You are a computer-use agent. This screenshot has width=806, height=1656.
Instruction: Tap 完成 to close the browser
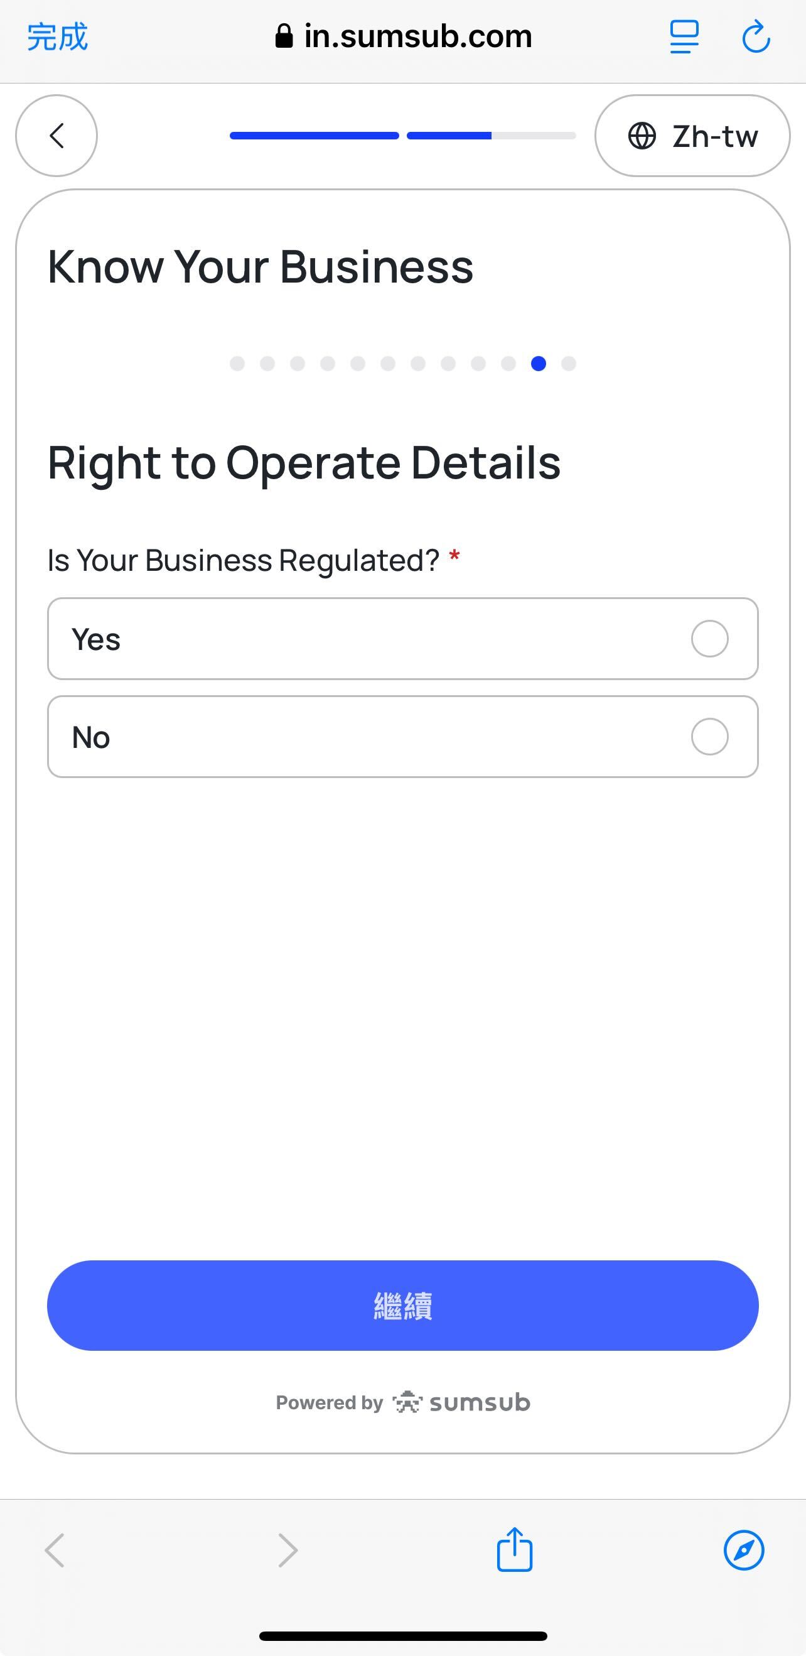(x=57, y=36)
